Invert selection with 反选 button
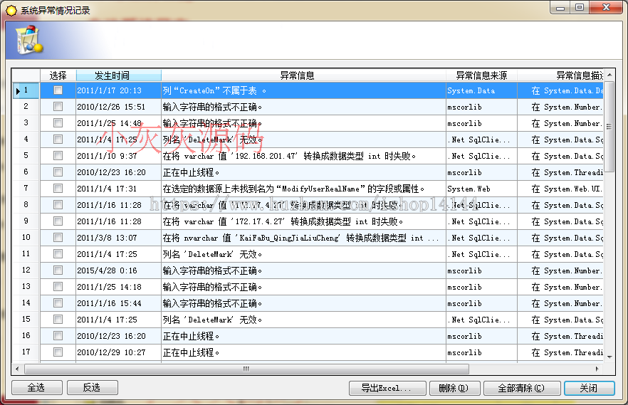The image size is (628, 405). point(92,388)
